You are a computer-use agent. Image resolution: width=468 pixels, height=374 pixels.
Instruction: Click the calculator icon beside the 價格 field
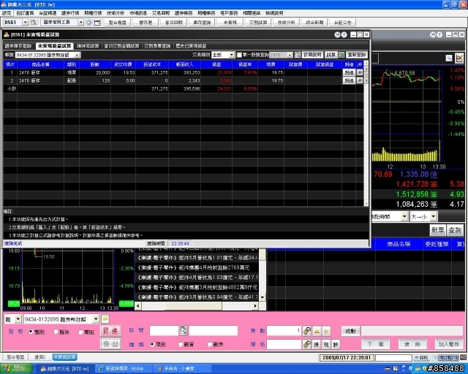click(307, 344)
